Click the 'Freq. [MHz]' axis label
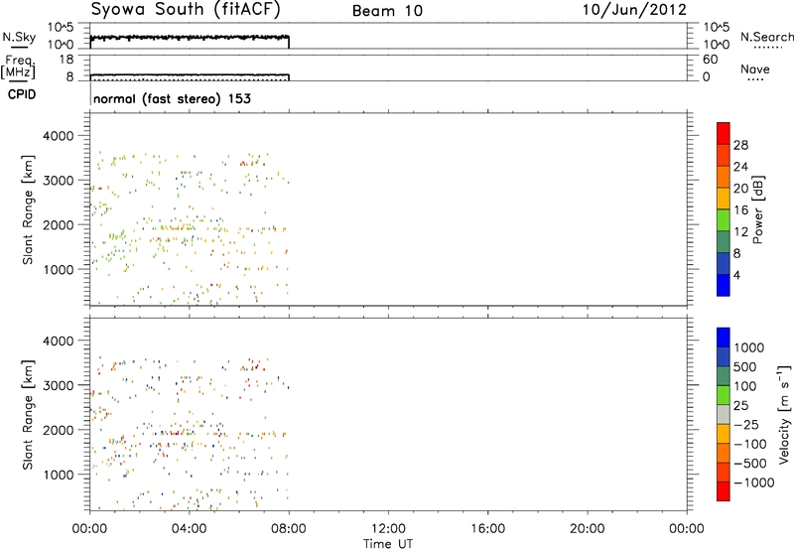Screen dimensions: 794x550 [x=20, y=69]
